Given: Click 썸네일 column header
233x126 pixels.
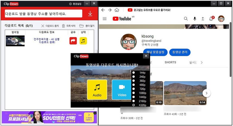Looking at the screenshot, I should click(x=15, y=32).
